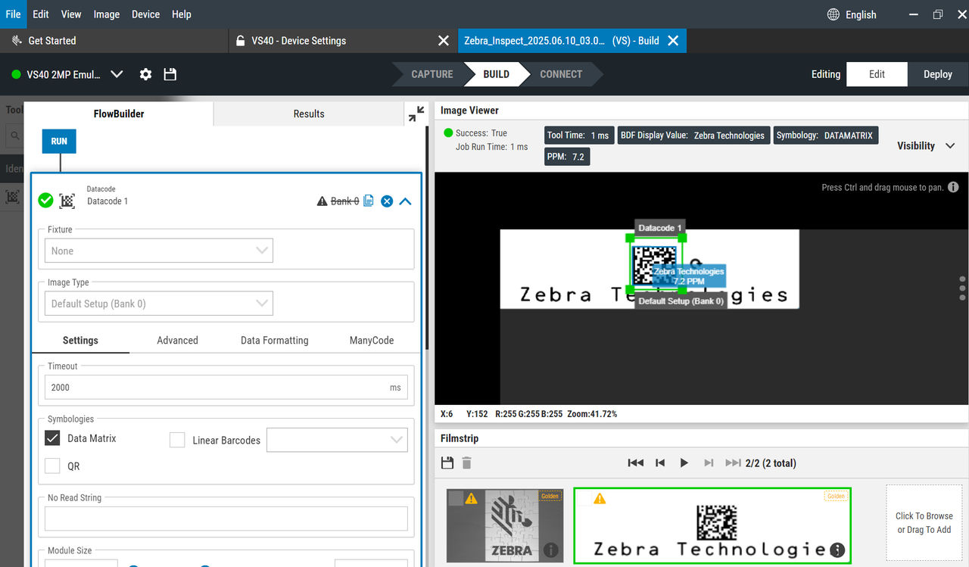Click the green success checkmark of Datacode 1
This screenshot has height=567, width=969.
point(45,201)
